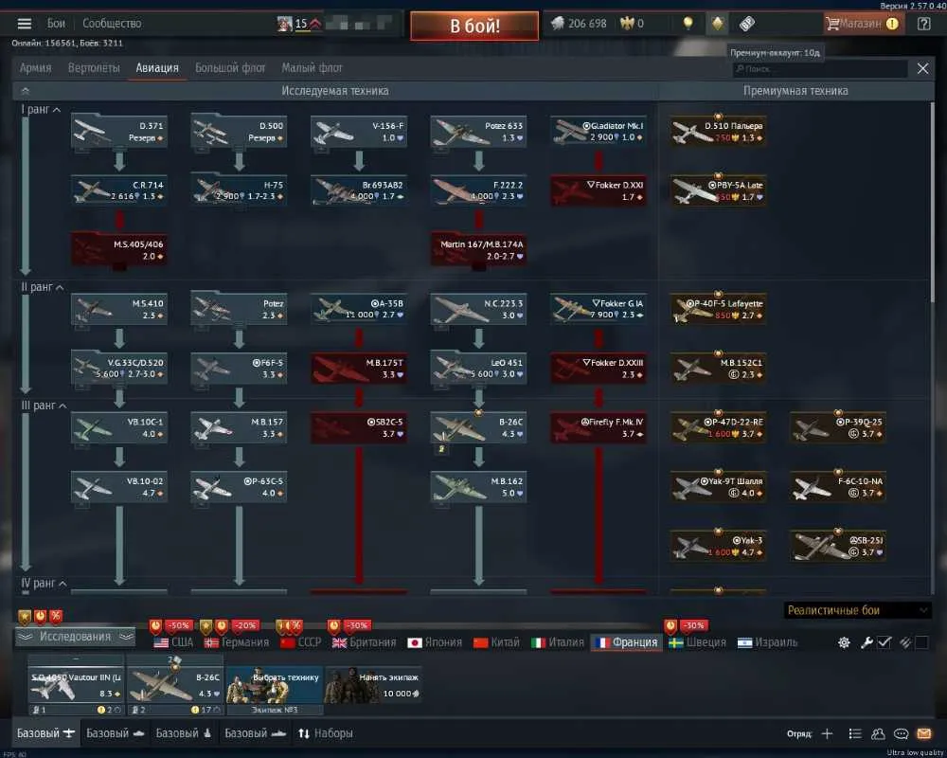
Task: Expand the Исследования panel
Action: point(75,637)
